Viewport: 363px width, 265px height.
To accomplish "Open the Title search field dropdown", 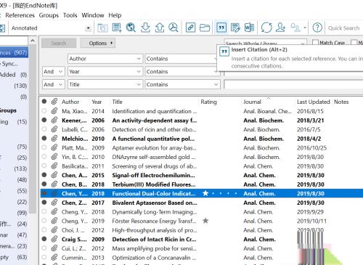I will coord(139,84).
